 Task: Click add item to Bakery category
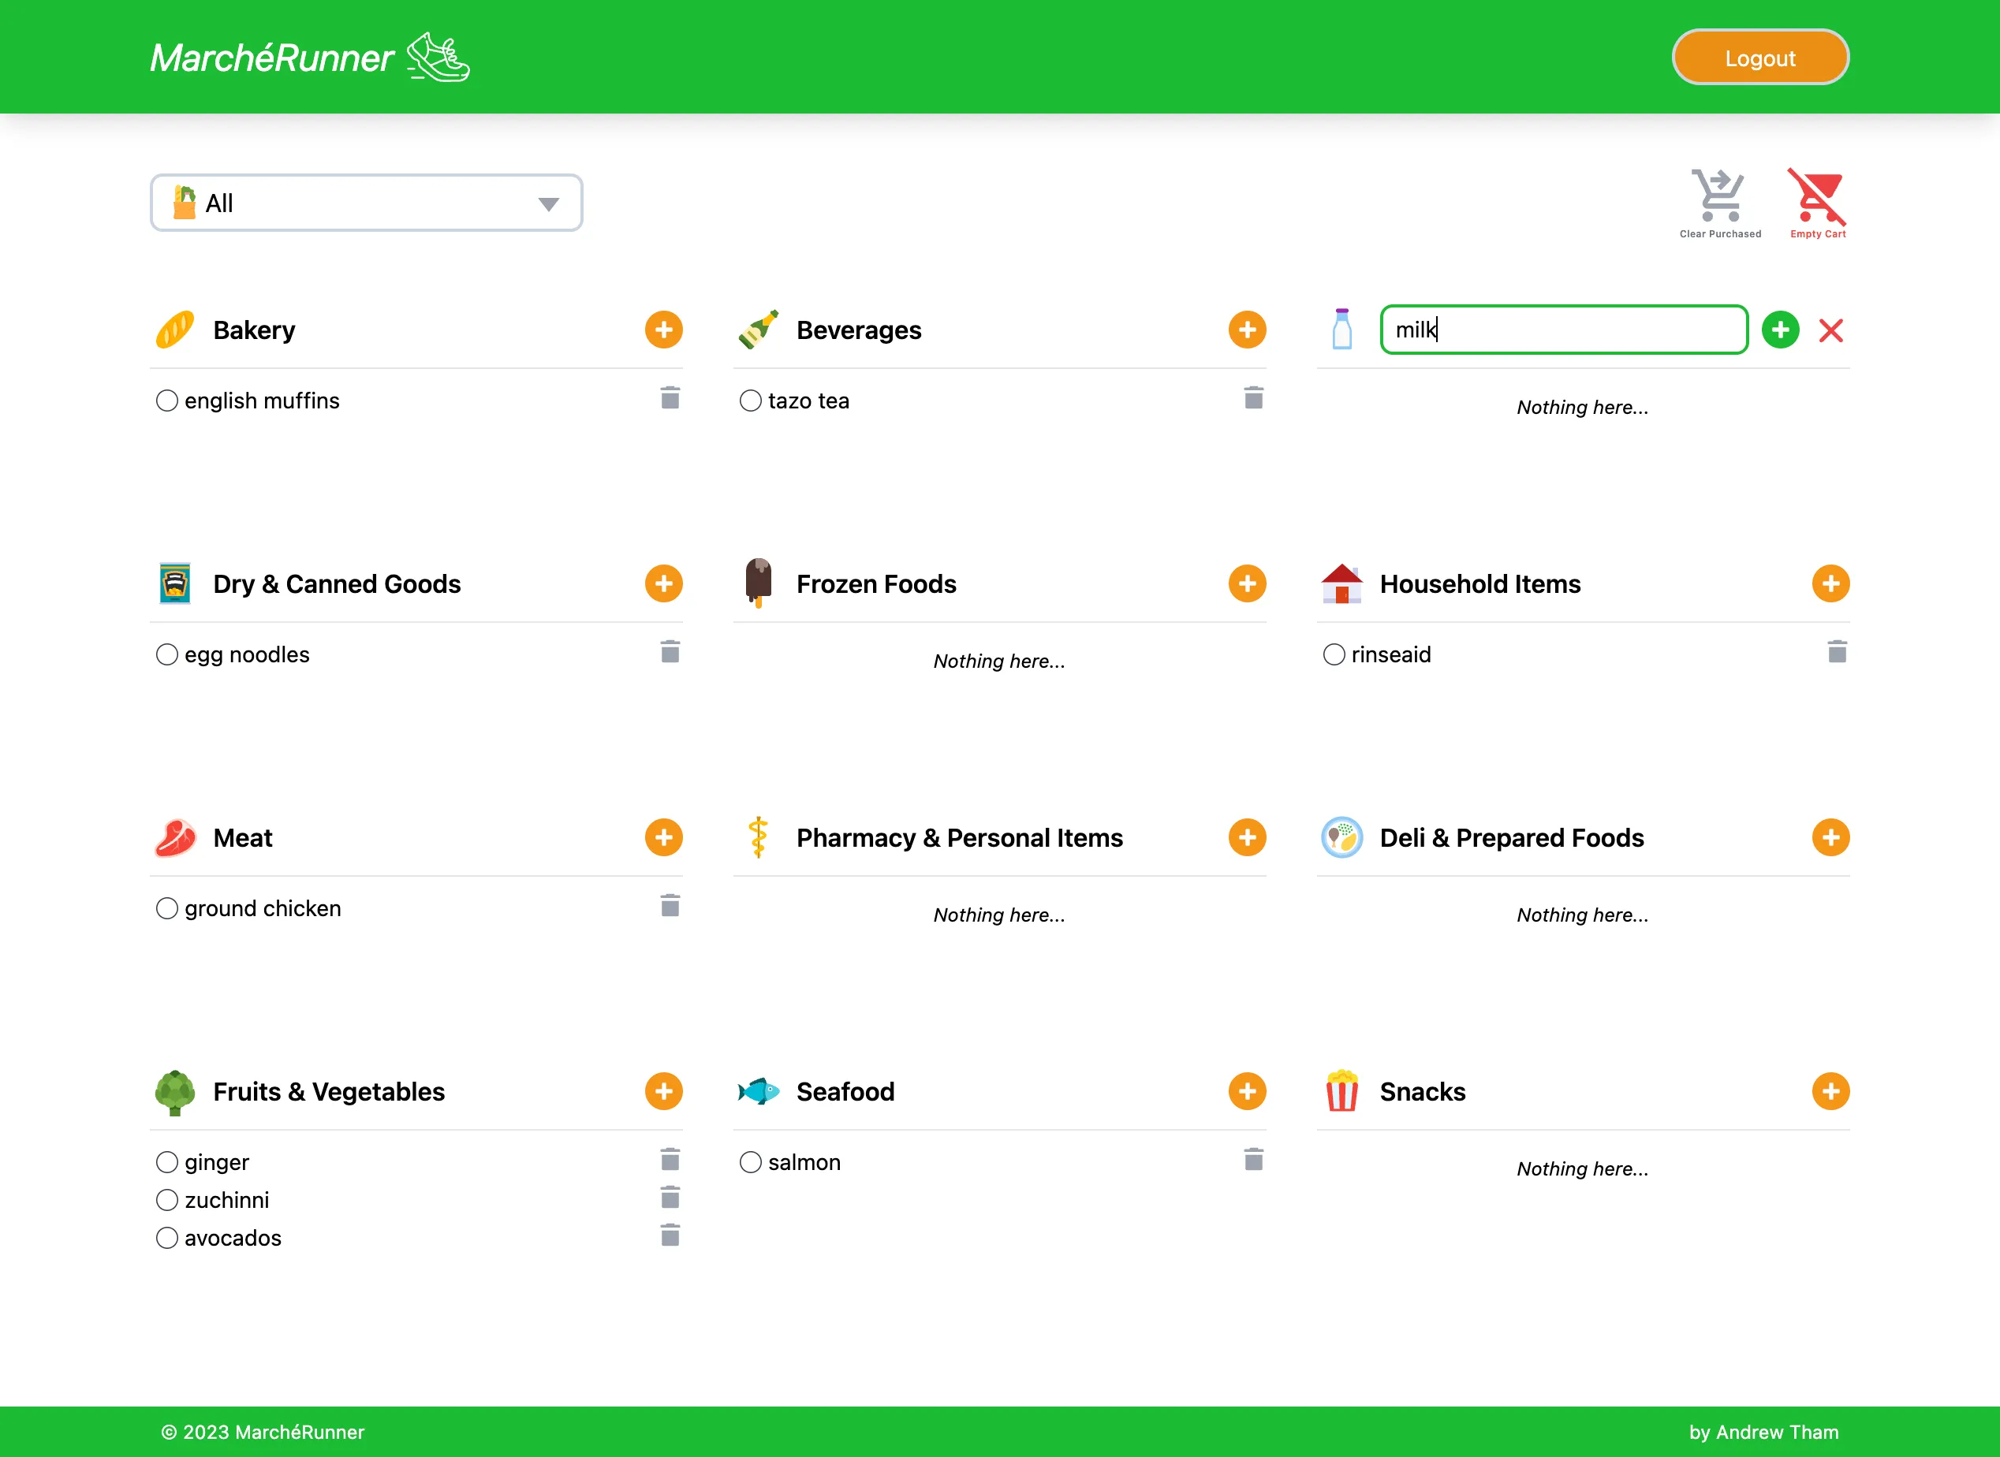click(x=665, y=329)
